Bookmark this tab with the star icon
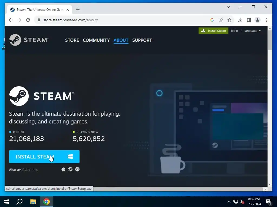 pyautogui.click(x=229, y=20)
